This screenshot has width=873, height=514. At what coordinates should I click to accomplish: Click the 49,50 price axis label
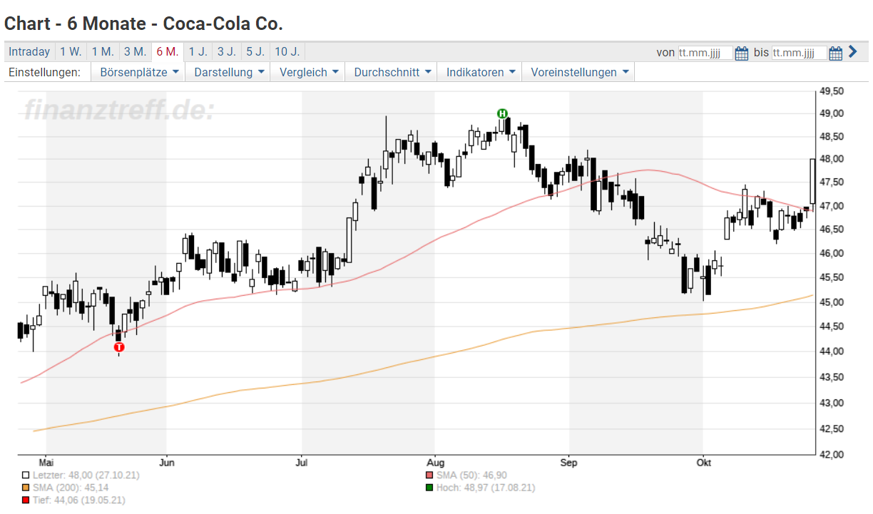[x=832, y=91]
